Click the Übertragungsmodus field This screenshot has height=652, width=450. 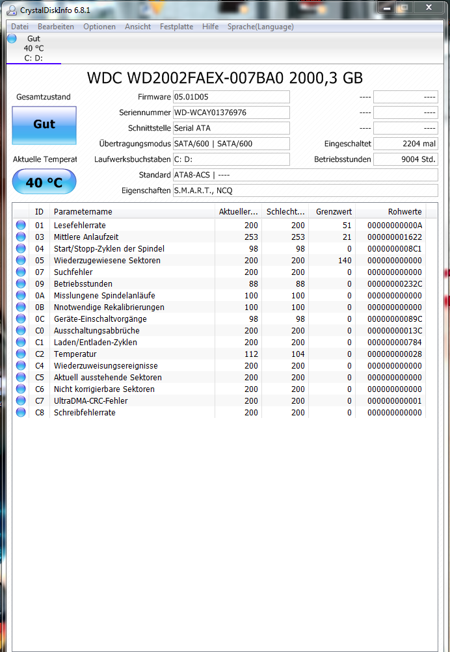pyautogui.click(x=232, y=144)
